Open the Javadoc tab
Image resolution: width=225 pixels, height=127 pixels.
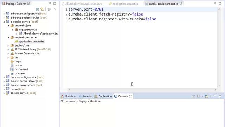(86, 96)
